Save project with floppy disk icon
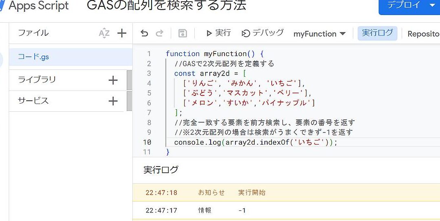Screen dimensions: 440x221 pos(183,34)
